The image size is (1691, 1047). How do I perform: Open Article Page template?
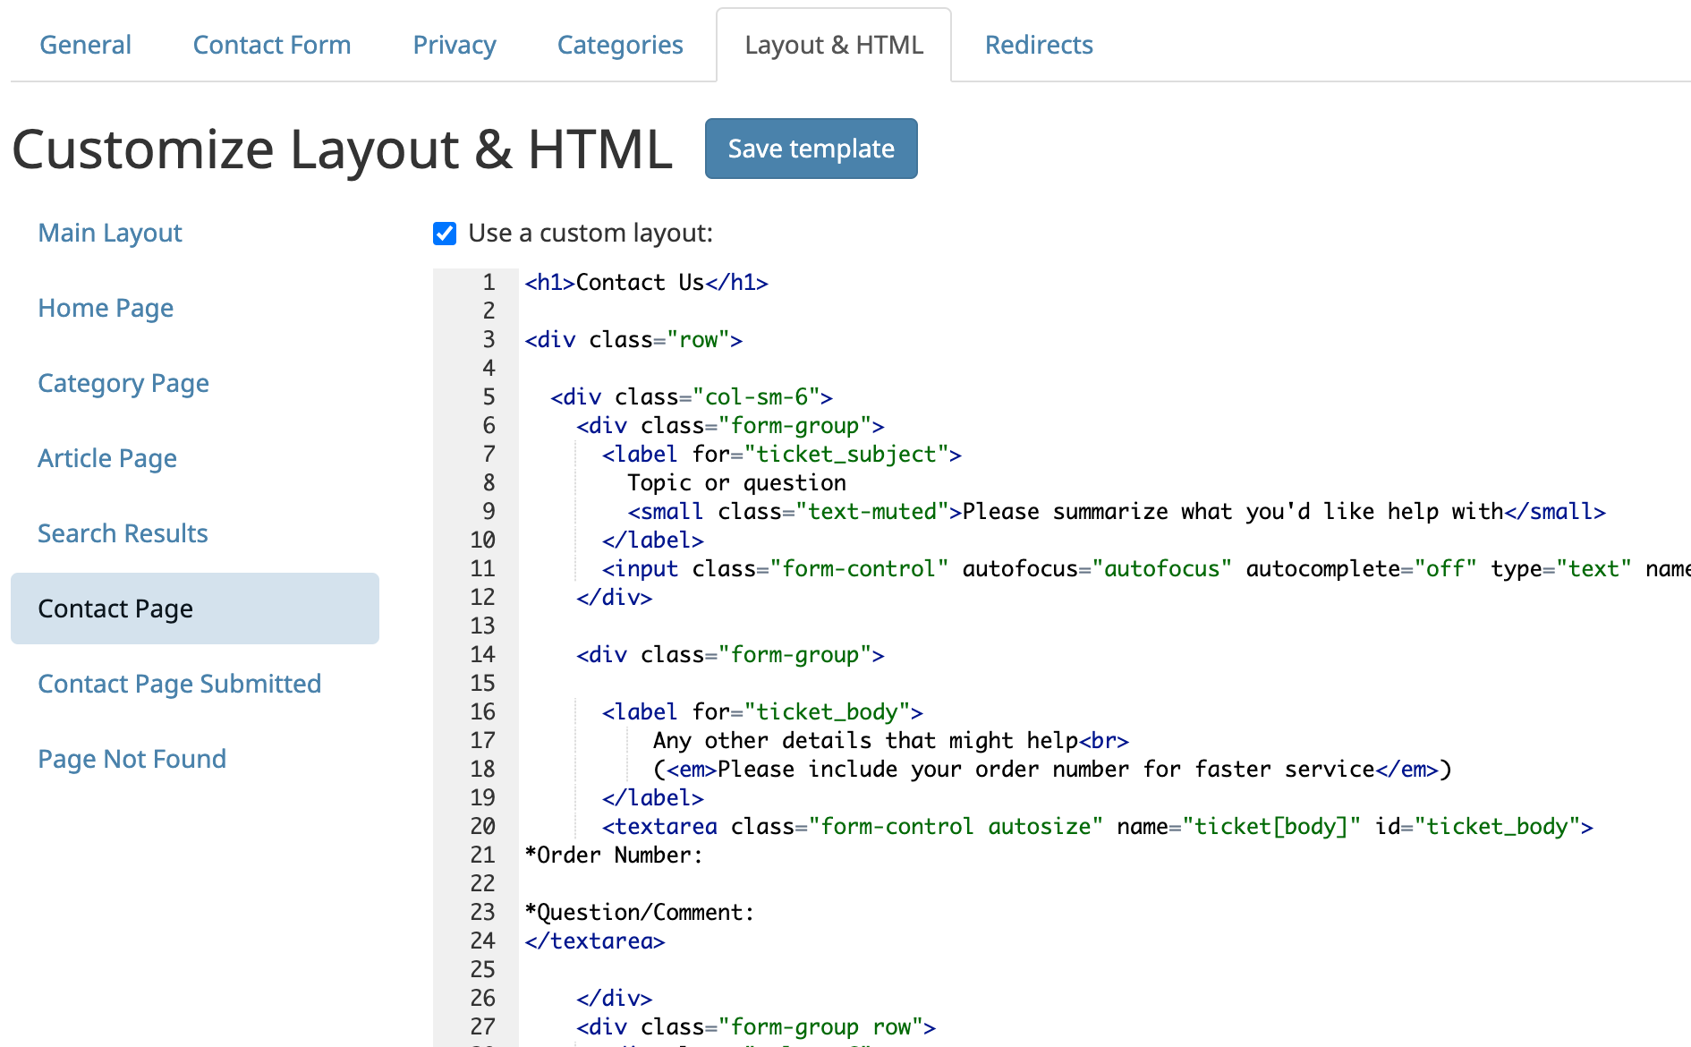coord(107,458)
